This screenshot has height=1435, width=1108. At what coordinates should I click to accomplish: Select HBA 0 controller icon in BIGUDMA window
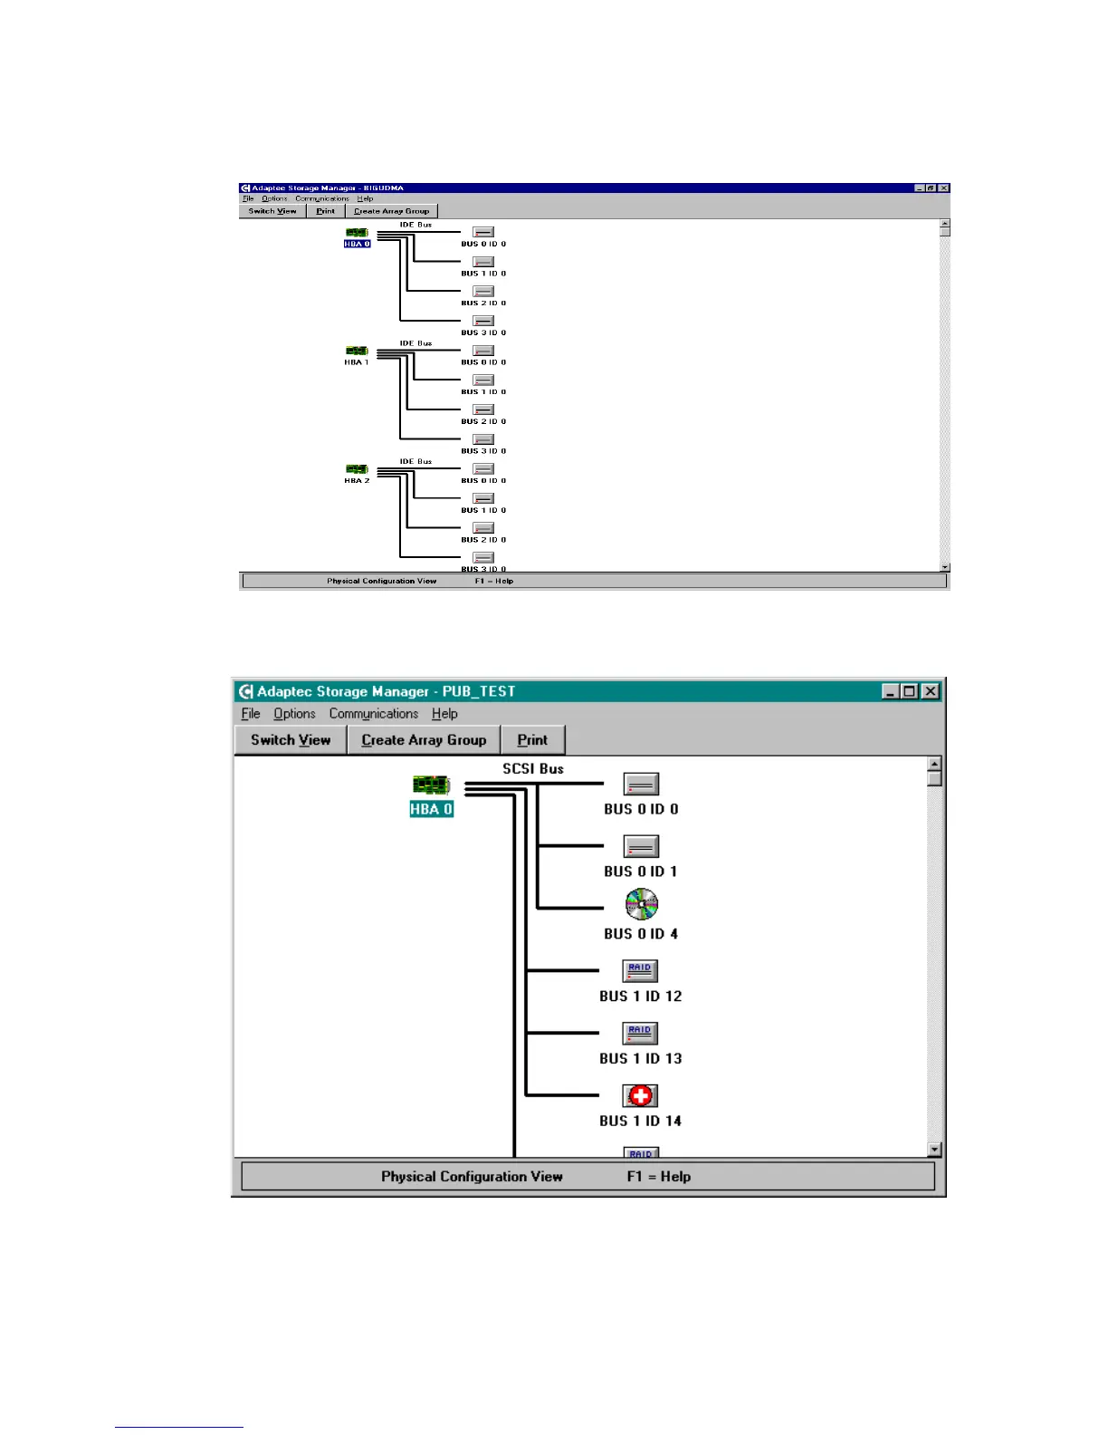[357, 233]
